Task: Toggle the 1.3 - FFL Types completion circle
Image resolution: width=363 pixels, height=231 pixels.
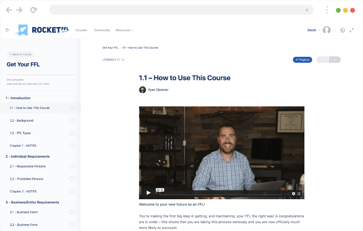Action: 72,133
